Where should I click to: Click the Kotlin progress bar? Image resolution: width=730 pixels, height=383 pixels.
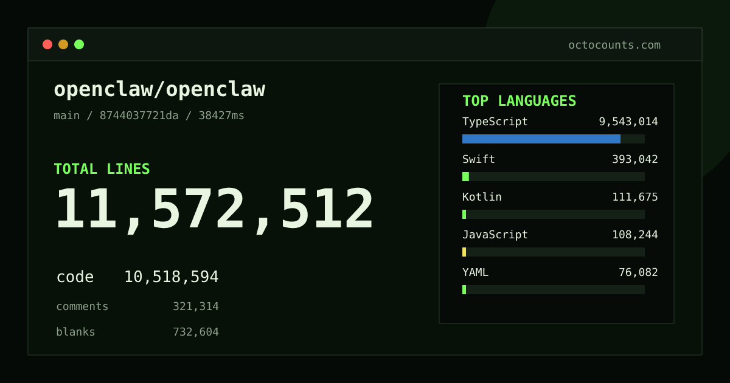coord(464,214)
